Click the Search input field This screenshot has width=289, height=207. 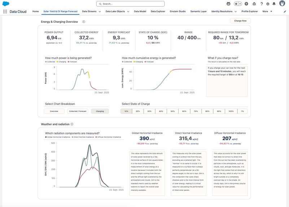click(x=130, y=4)
